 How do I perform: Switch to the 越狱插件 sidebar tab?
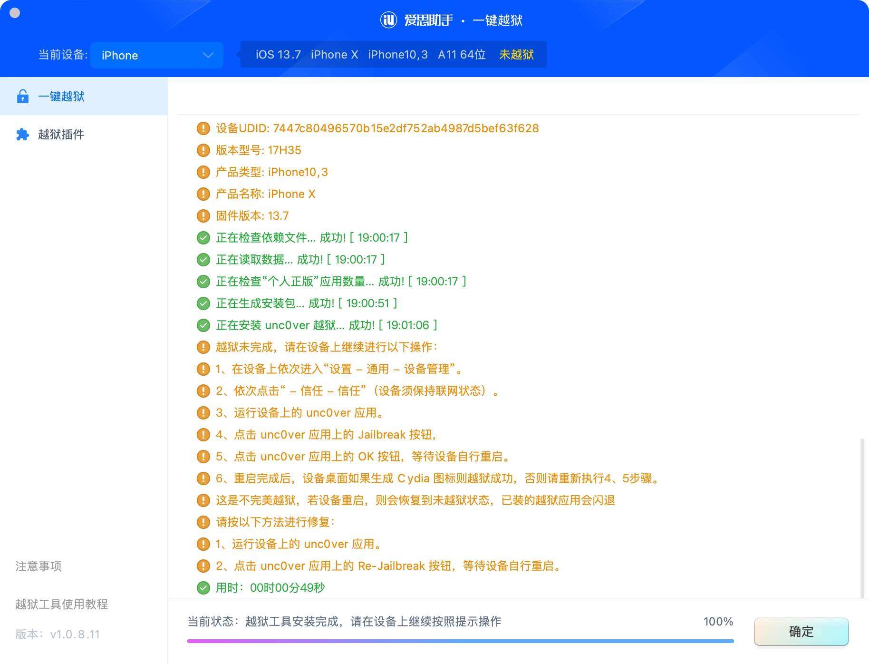(84, 135)
